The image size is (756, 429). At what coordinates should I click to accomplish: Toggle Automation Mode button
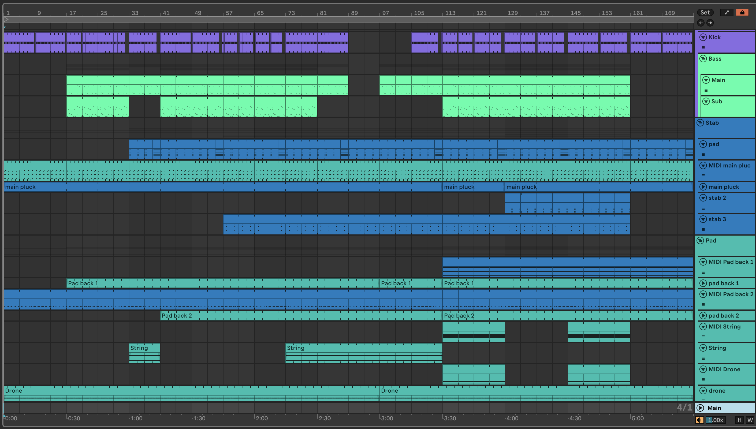tap(727, 12)
